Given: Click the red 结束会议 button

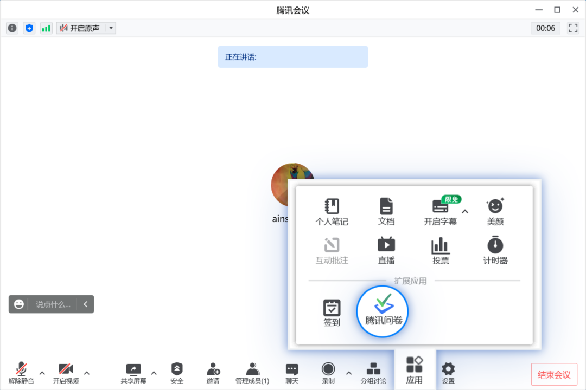Looking at the screenshot, I should pos(554,374).
